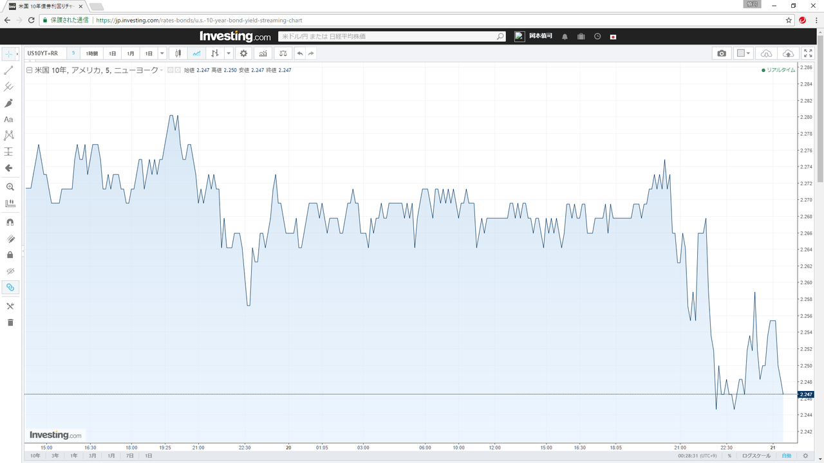Remove drawings with the trash icon
Screen dimensions: 824x463
pyautogui.click(x=10, y=322)
